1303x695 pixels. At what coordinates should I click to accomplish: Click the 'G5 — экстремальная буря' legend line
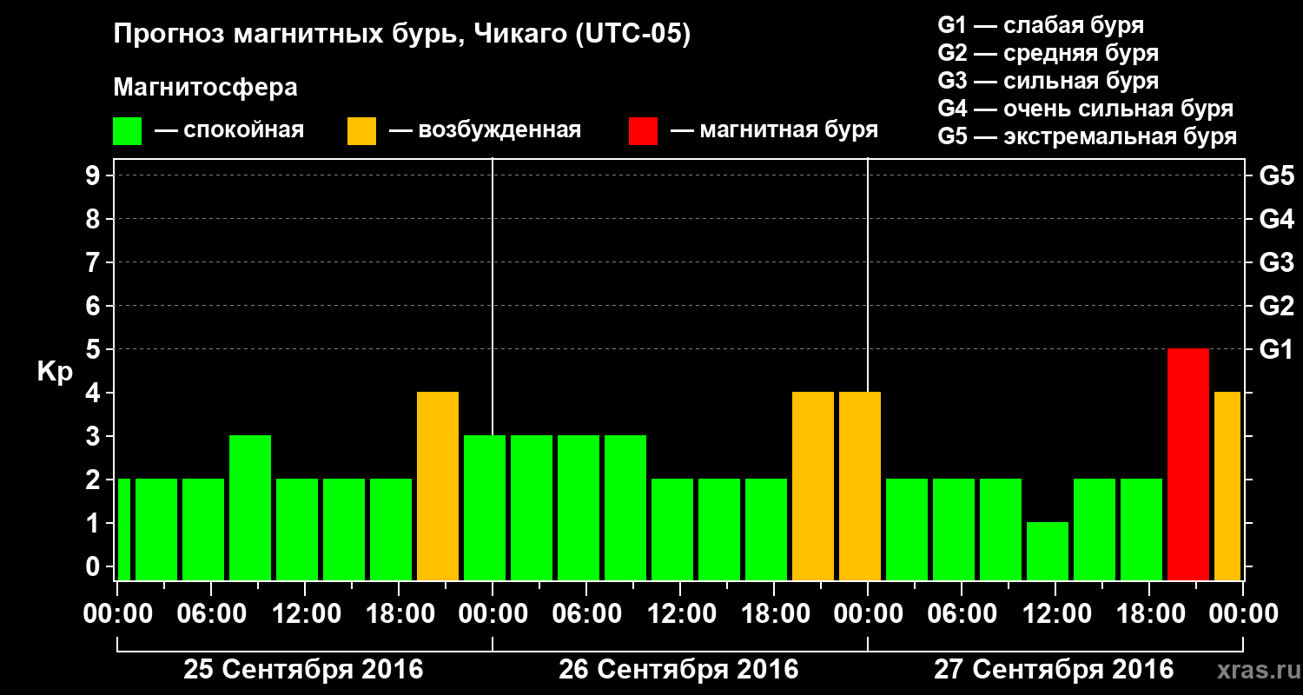1088,137
